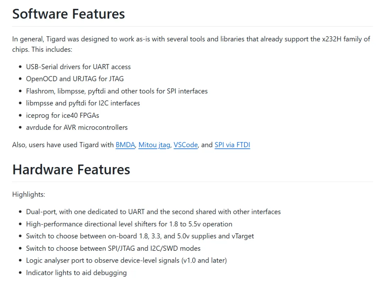The image size is (383, 282).
Task: Click the Flashrom, libmpsse, pyftdi line
Action: click(x=117, y=91)
